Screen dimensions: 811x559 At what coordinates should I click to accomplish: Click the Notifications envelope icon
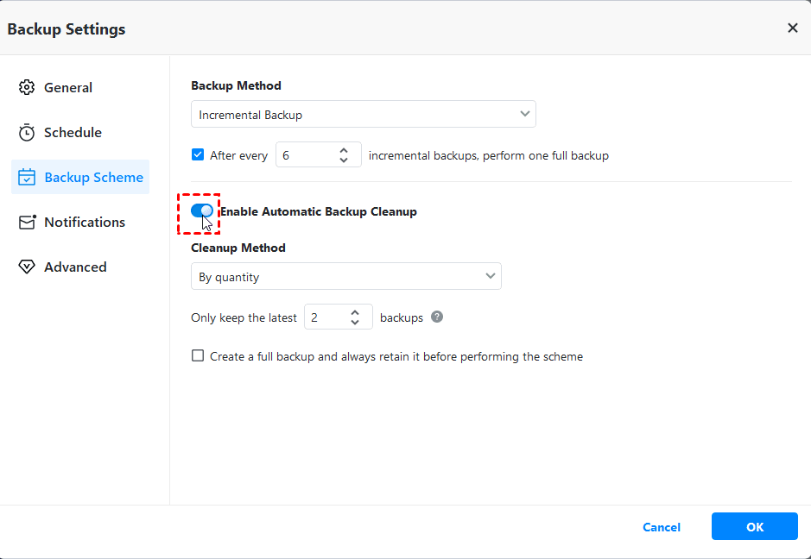pyautogui.click(x=27, y=222)
